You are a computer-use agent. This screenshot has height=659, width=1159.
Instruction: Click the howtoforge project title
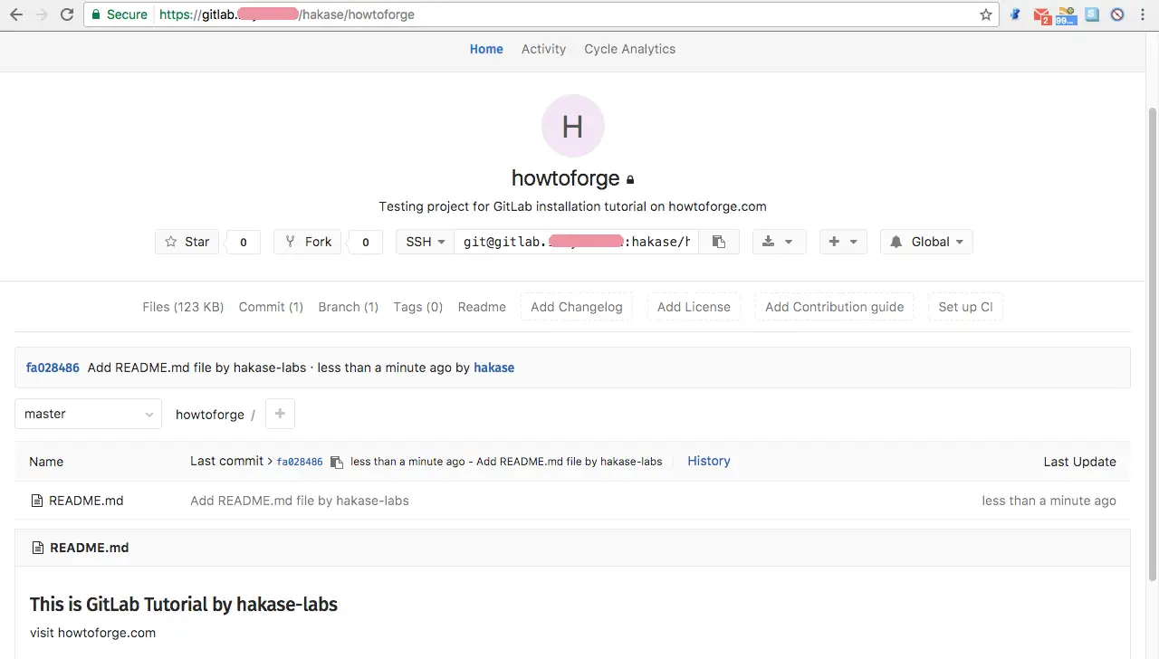[x=566, y=178]
